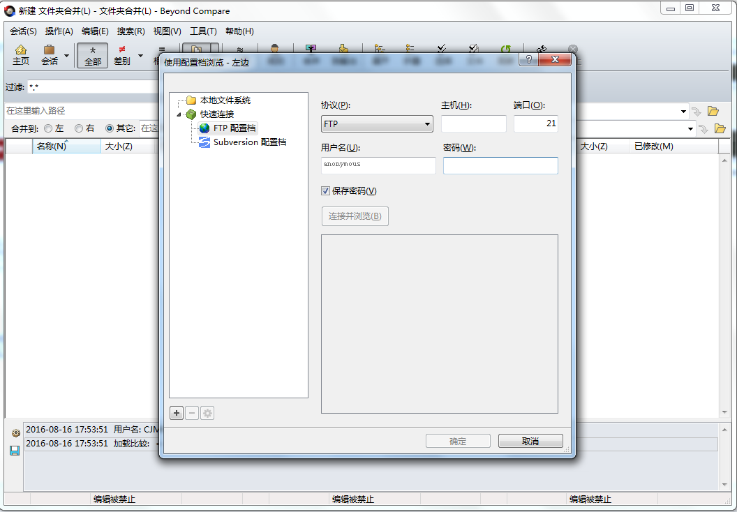Viewport: 737px width, 512px height.
Task: Open the 编辑(E) menu
Action: click(x=95, y=31)
